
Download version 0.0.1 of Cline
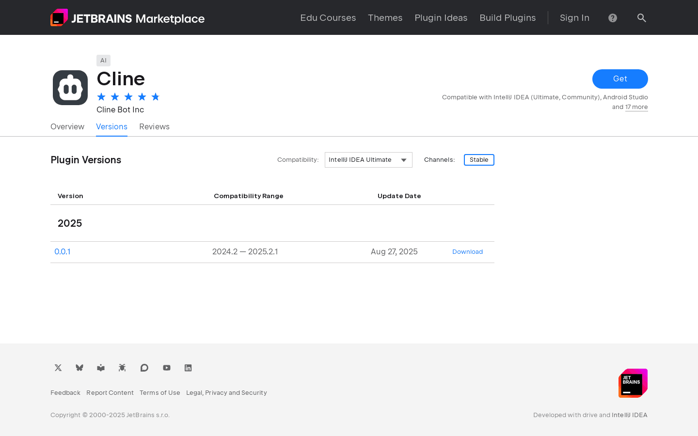point(467,251)
